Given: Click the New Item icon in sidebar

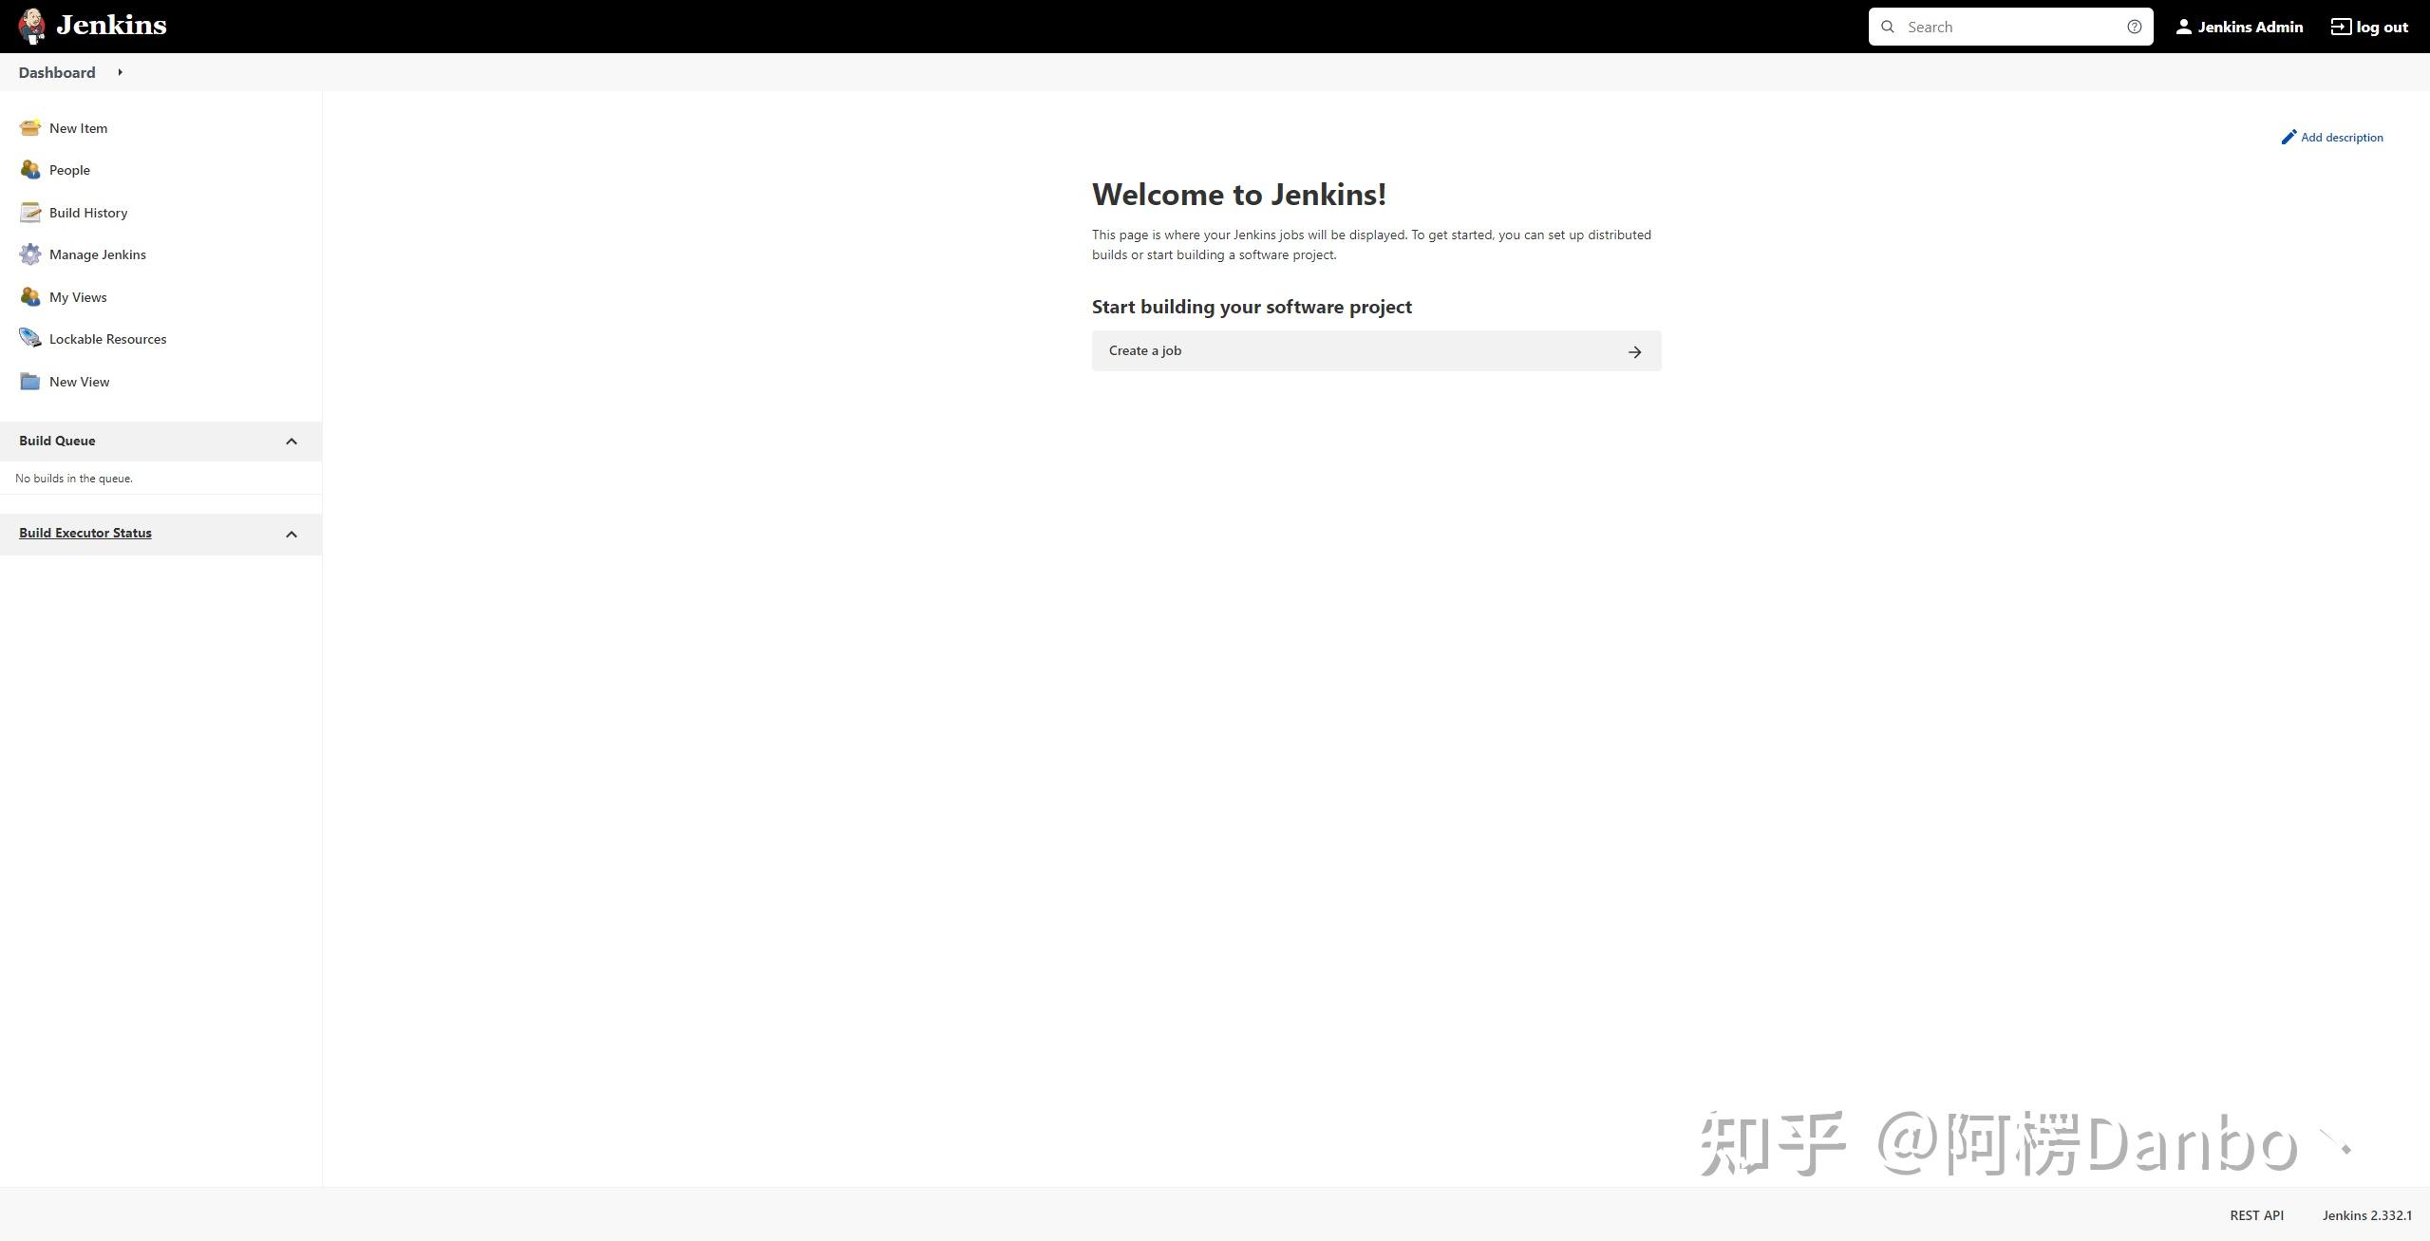Looking at the screenshot, I should (x=28, y=128).
